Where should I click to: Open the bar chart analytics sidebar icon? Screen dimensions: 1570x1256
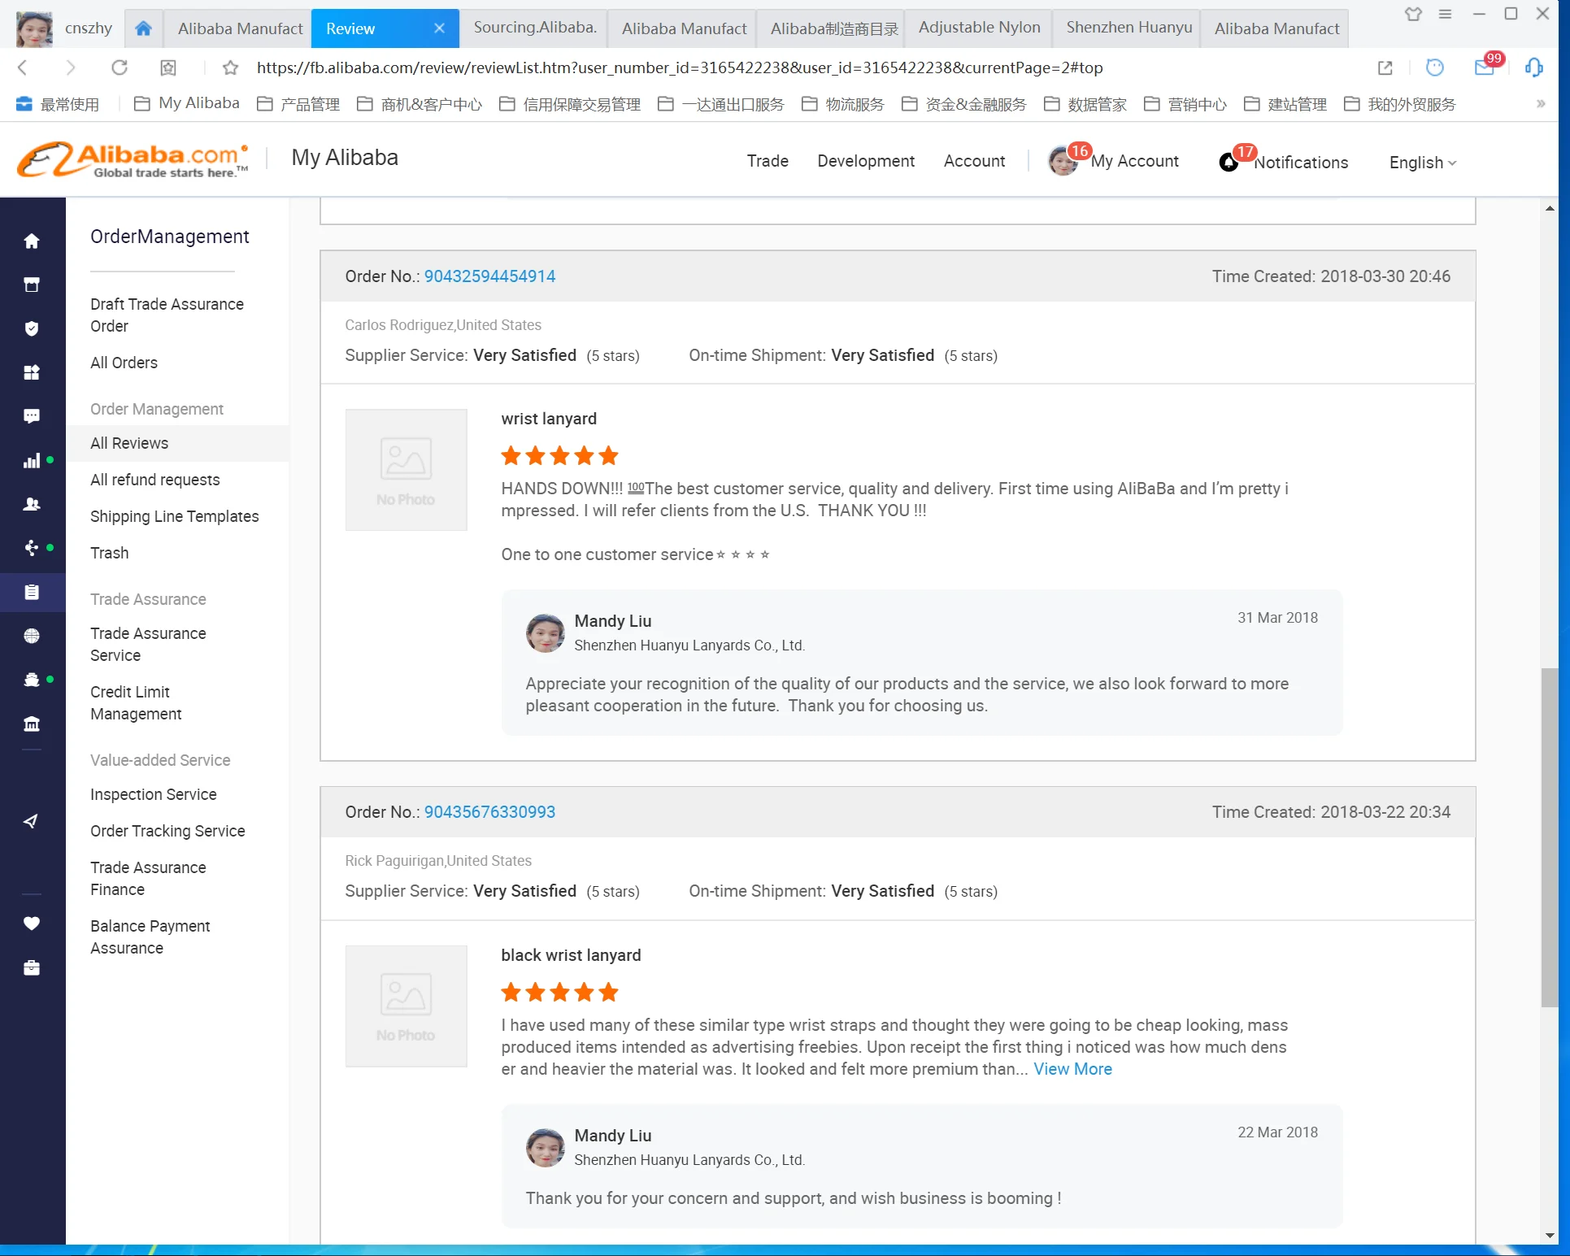pos(32,461)
